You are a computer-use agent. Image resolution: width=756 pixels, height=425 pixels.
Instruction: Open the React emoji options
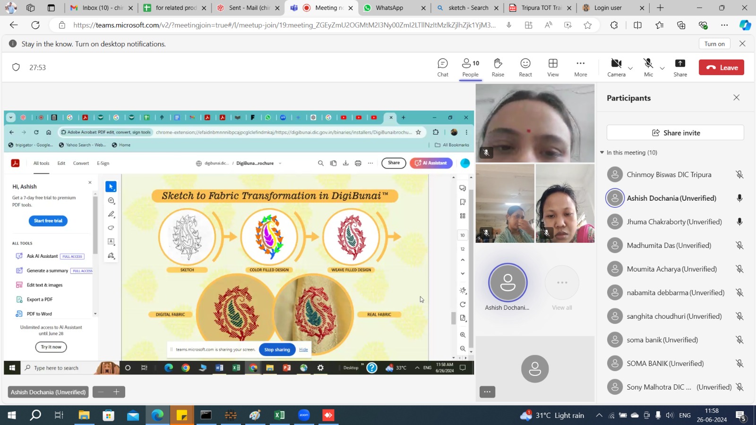525,68
